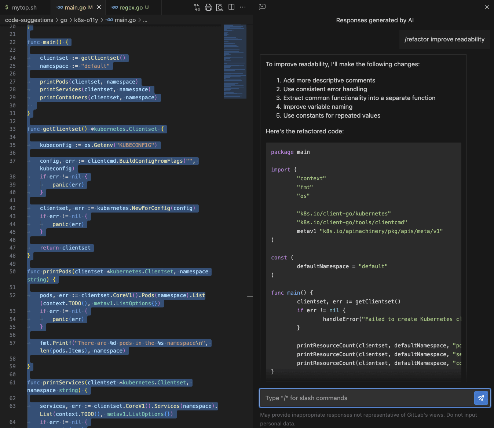Image resolution: width=494 pixels, height=428 pixels.
Task: Click metav1 import line in code block
Action: pyautogui.click(x=370, y=231)
